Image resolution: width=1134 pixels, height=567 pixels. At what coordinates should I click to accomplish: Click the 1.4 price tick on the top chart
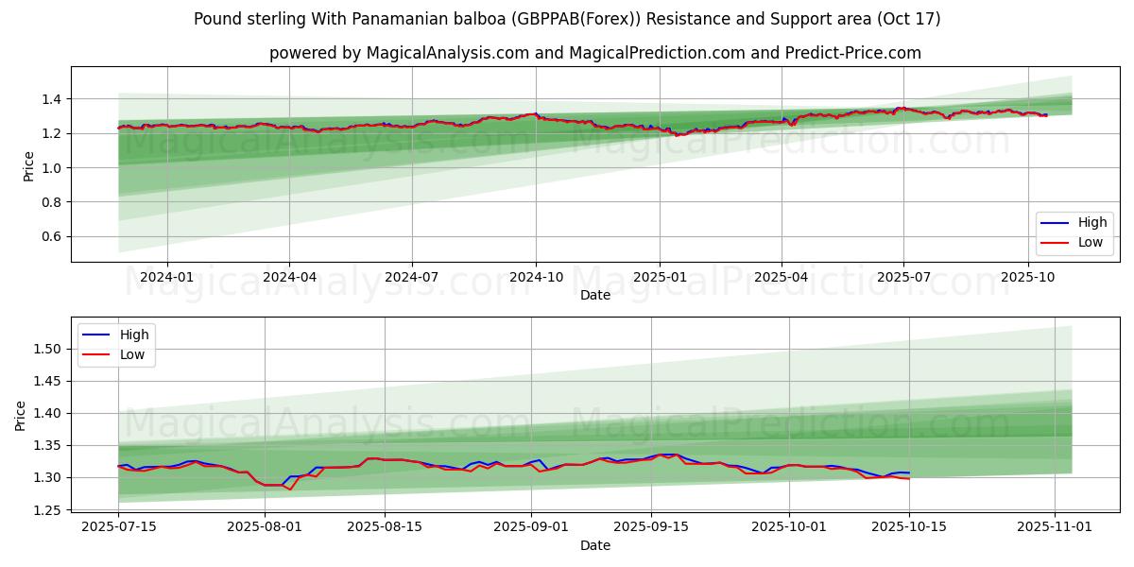point(50,99)
